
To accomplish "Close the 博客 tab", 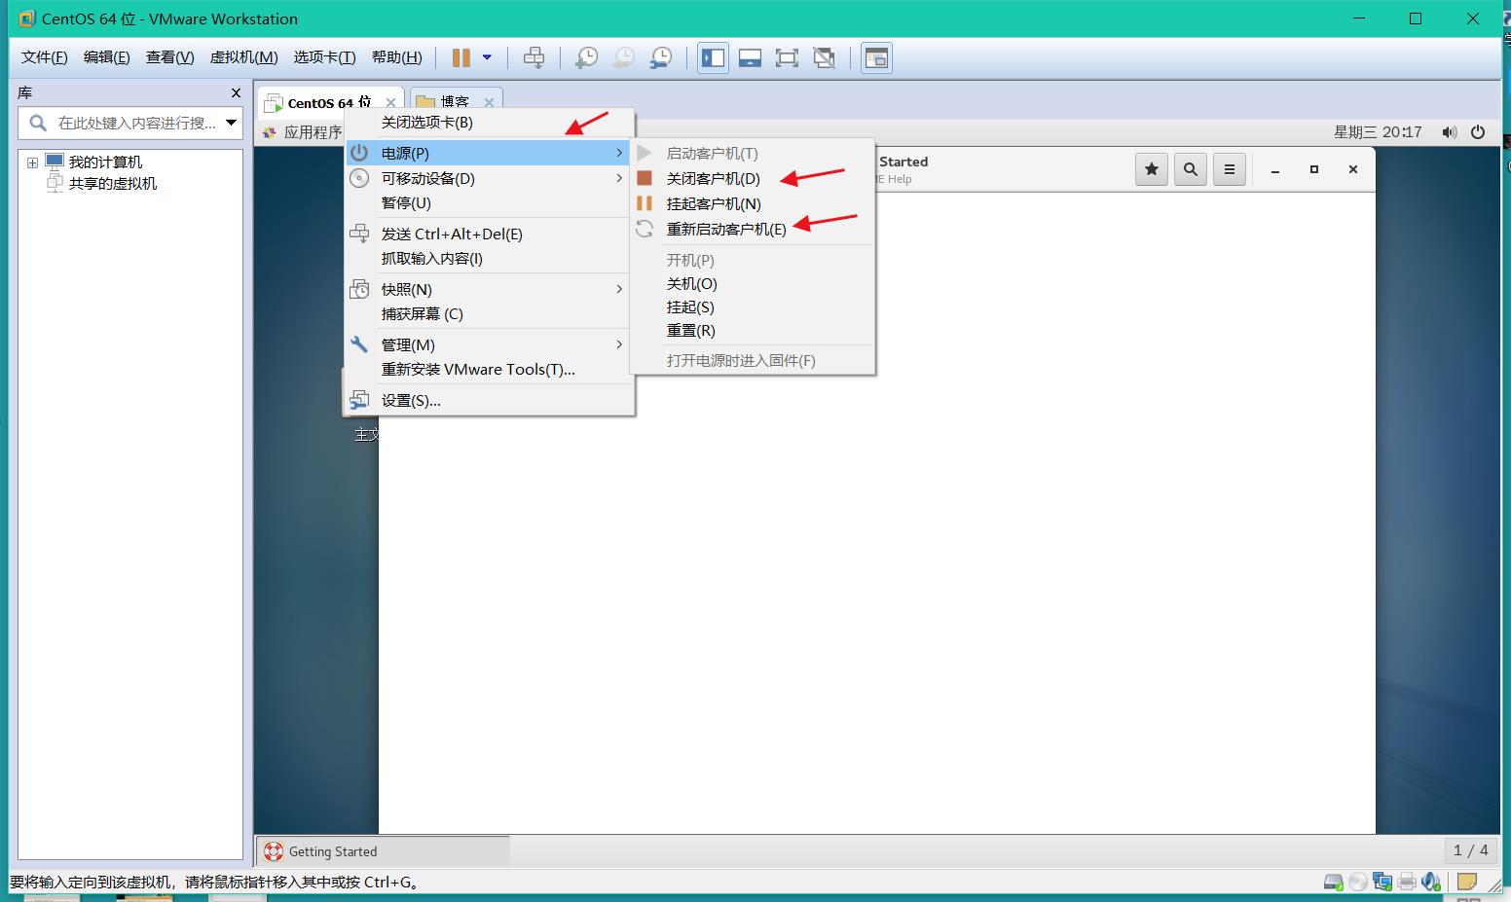I will pyautogui.click(x=489, y=102).
